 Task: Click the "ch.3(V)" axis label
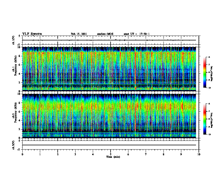(13, 145)
